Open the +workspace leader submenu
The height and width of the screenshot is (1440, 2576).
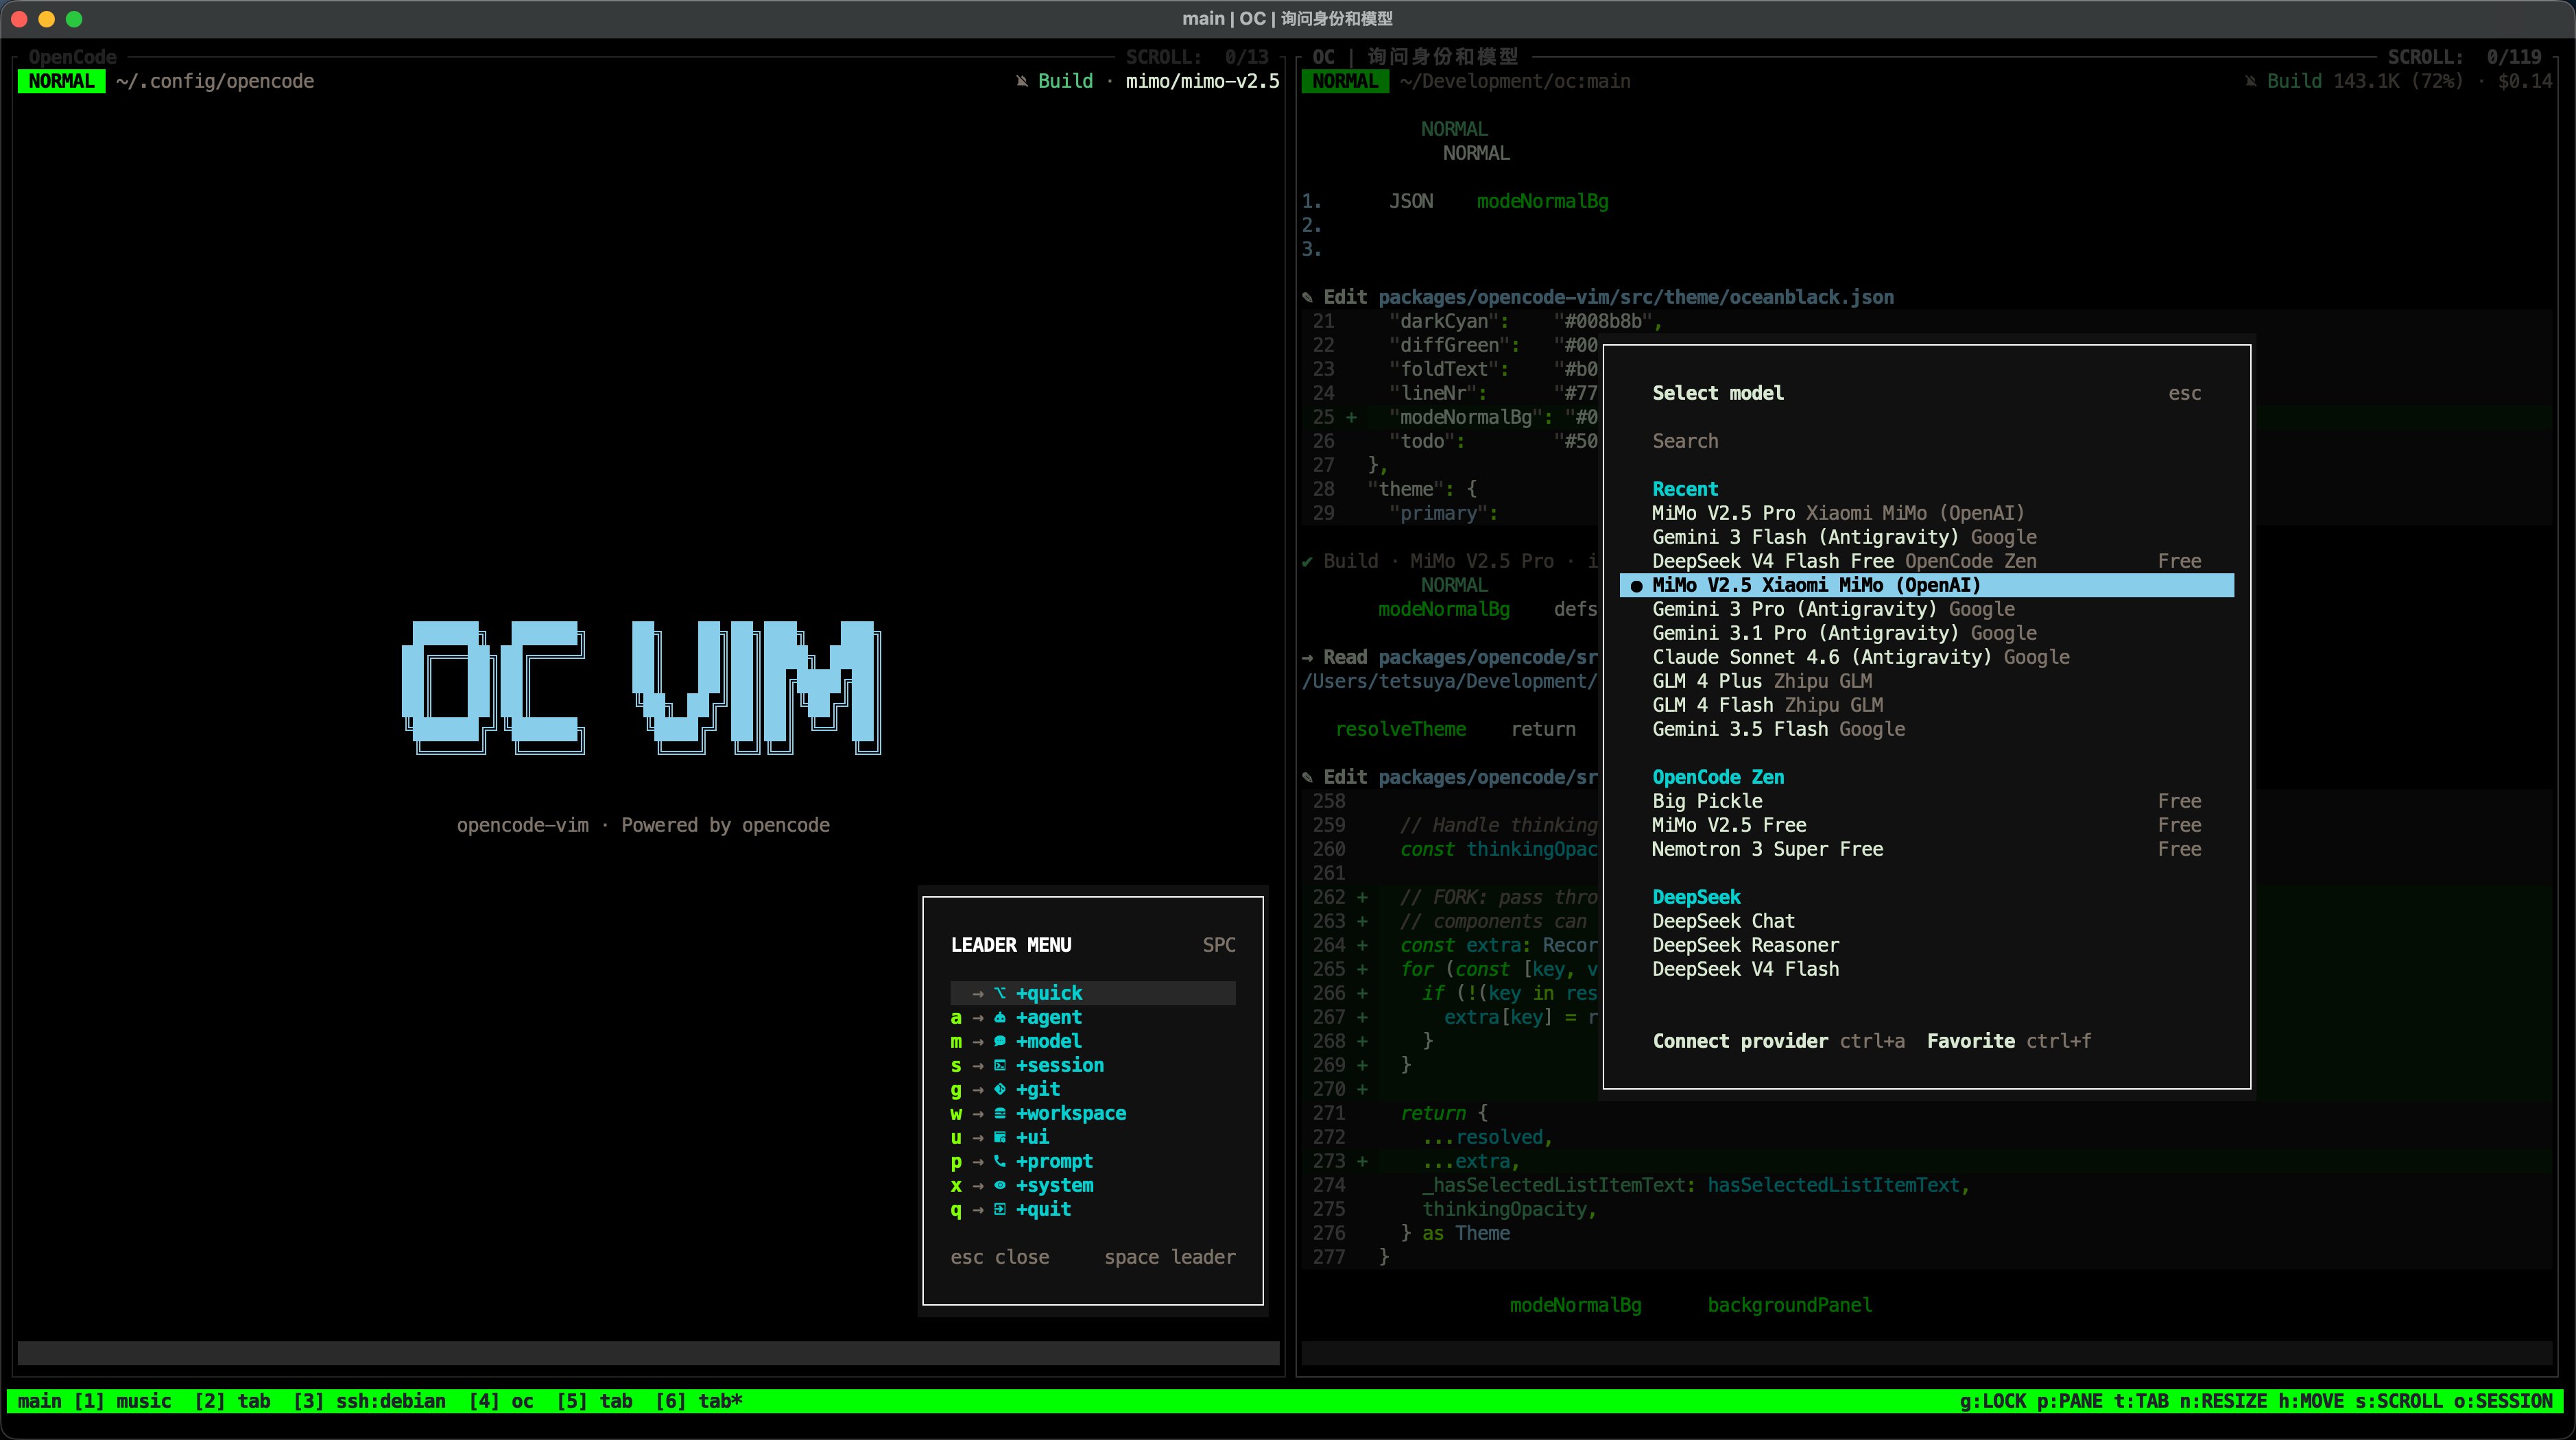coord(1093,1113)
